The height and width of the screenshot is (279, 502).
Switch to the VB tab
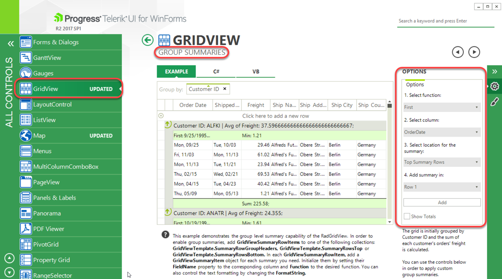point(256,72)
